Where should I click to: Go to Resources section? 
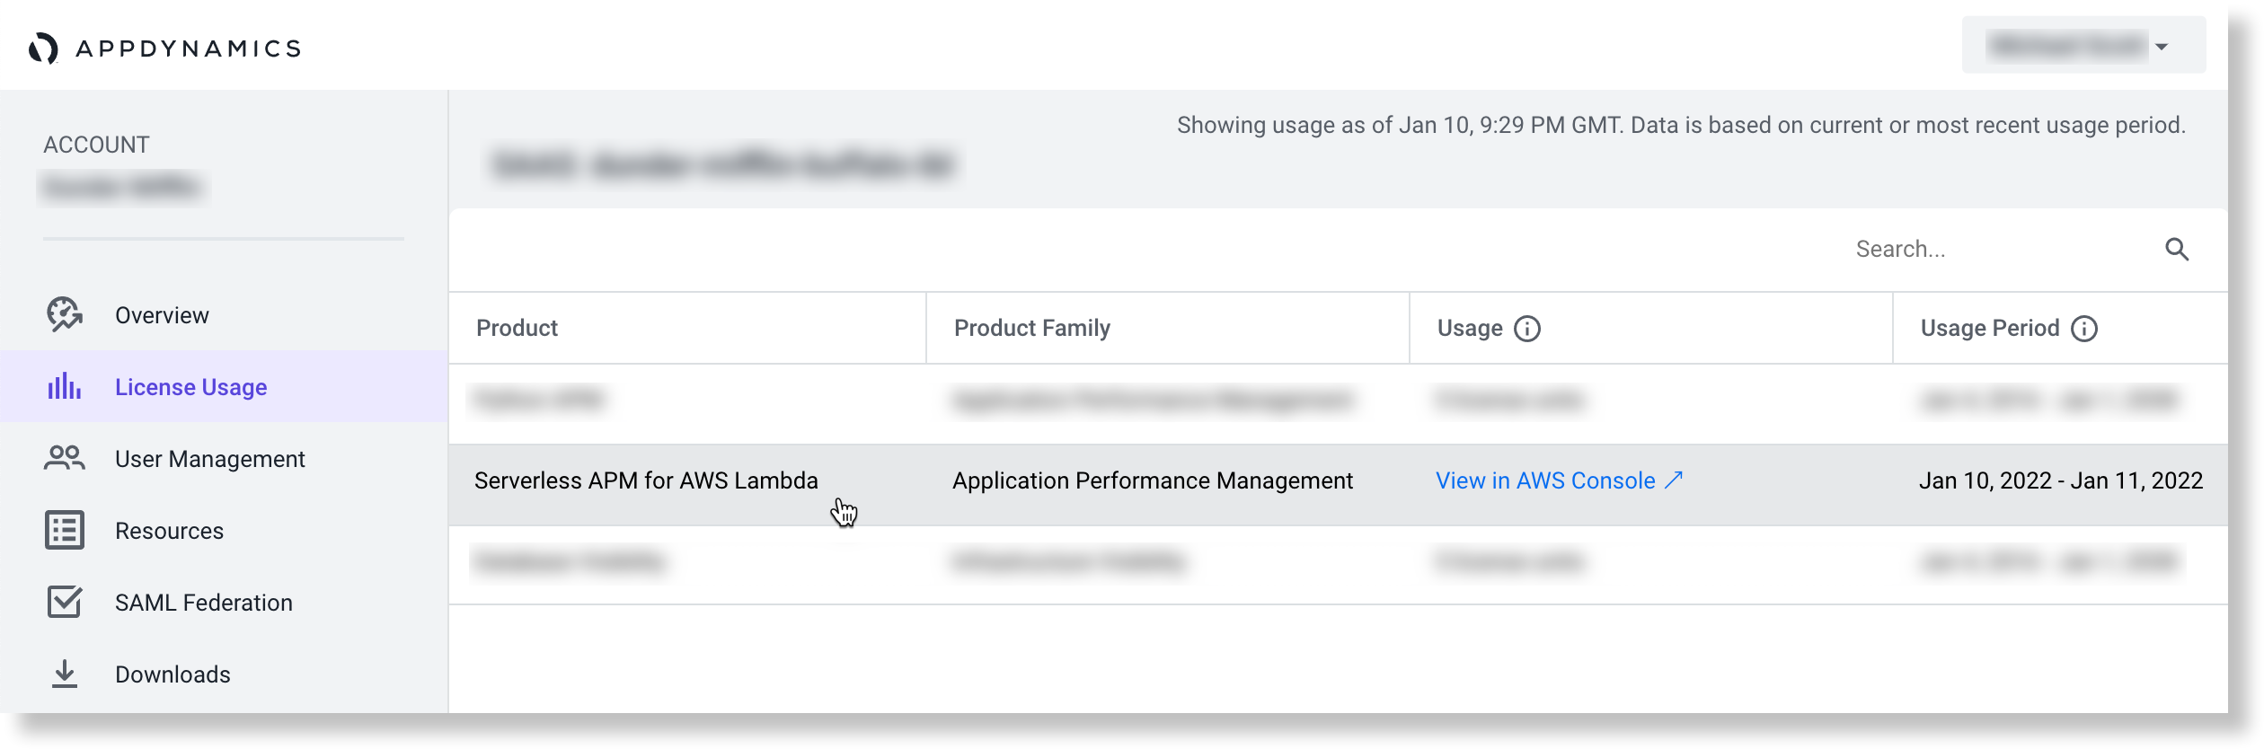coord(169,531)
